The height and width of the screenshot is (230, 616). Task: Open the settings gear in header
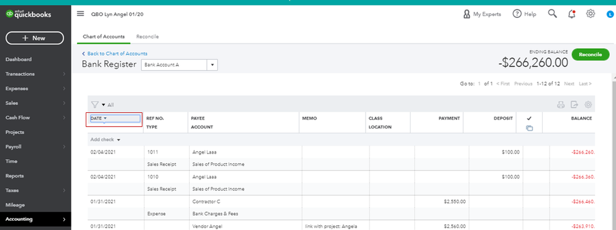click(x=591, y=14)
